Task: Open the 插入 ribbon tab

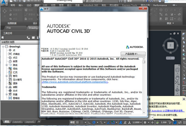Action: pyautogui.click(x=21, y=5)
